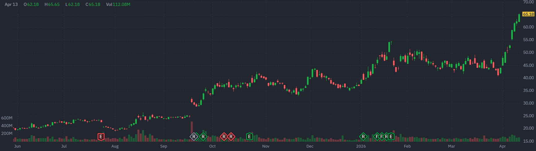Select the gray R marker in mid-September

click(x=194, y=136)
